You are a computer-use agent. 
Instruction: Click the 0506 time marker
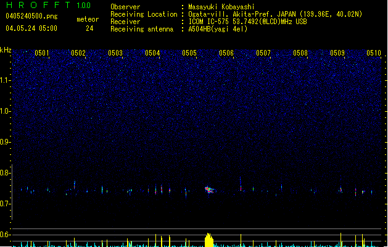coord(226,53)
